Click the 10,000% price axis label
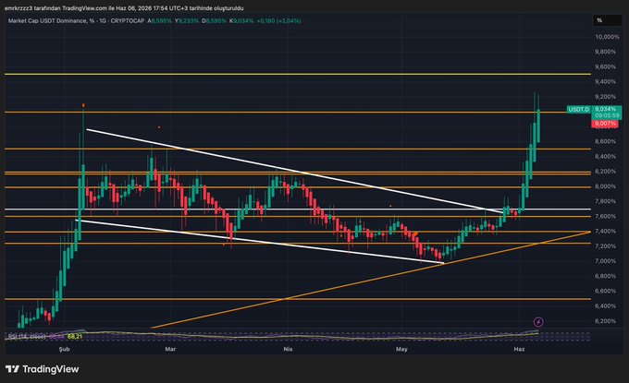Image resolution: width=629 pixels, height=383 pixels. (607, 37)
